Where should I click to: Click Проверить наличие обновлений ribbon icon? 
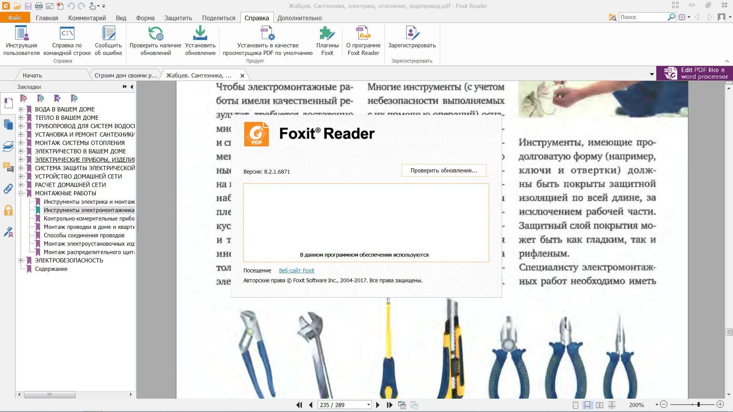[x=155, y=41]
